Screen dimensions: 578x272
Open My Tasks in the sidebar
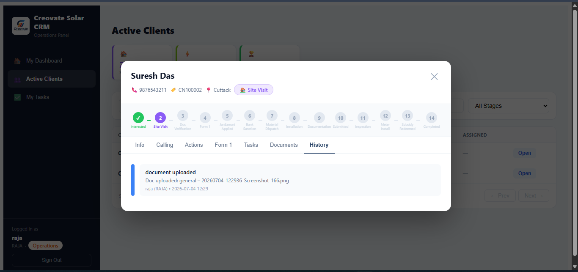coord(52,97)
